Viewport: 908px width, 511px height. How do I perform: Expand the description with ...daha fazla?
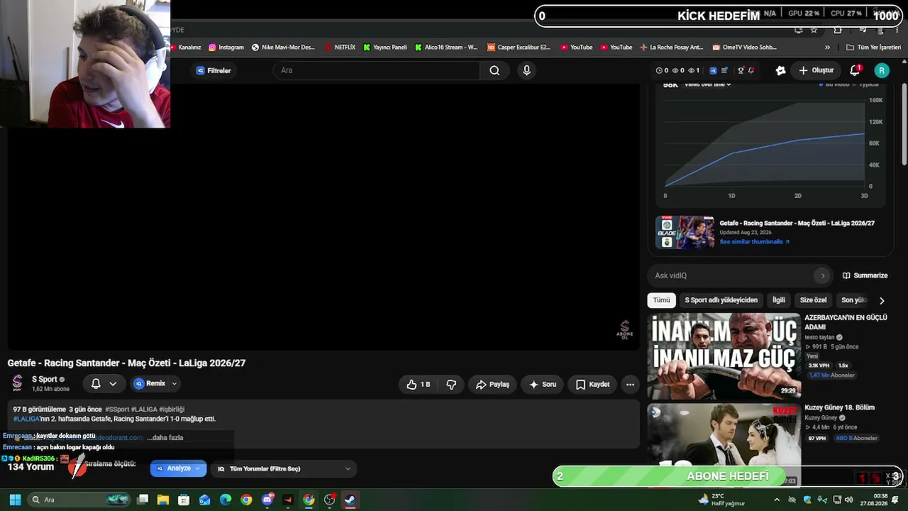tap(165, 438)
